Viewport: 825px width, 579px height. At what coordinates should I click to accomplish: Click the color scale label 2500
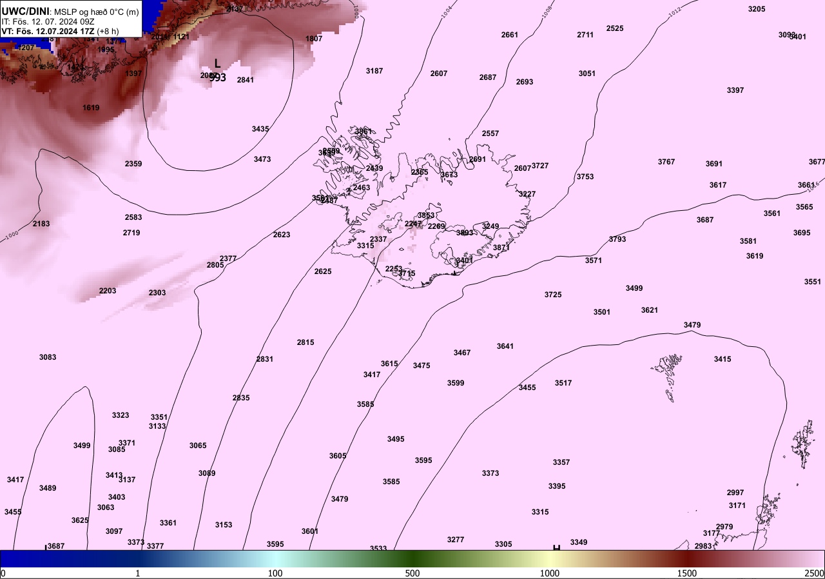tap(814, 573)
